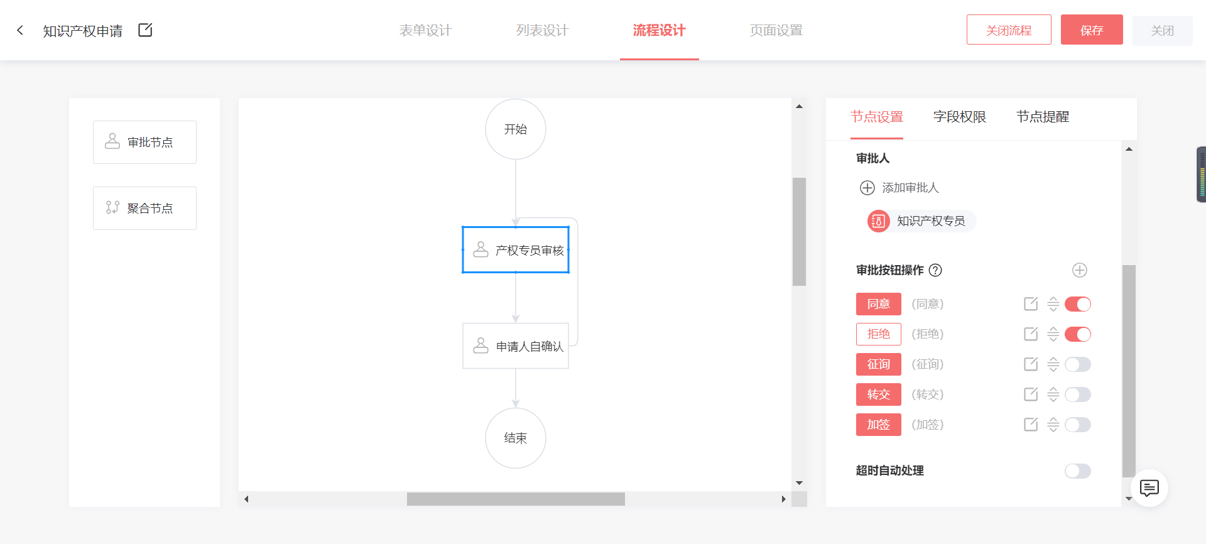The width and height of the screenshot is (1206, 544).
Task: Turn on 超时自动处理 switch
Action: pyautogui.click(x=1078, y=471)
